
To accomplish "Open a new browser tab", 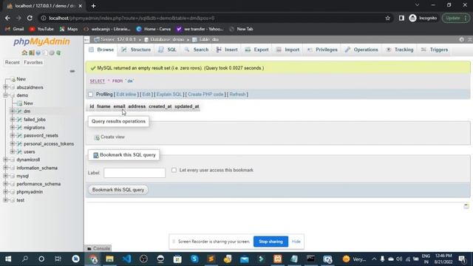I will [x=93, y=6].
